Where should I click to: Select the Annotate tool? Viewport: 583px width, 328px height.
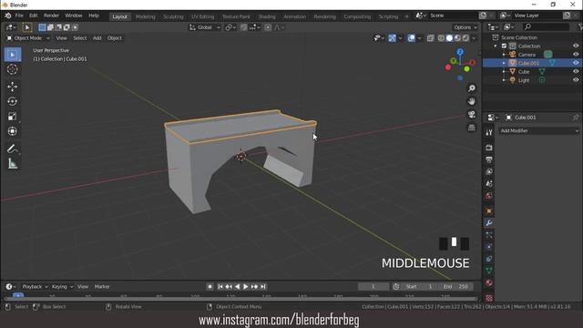(x=12, y=149)
